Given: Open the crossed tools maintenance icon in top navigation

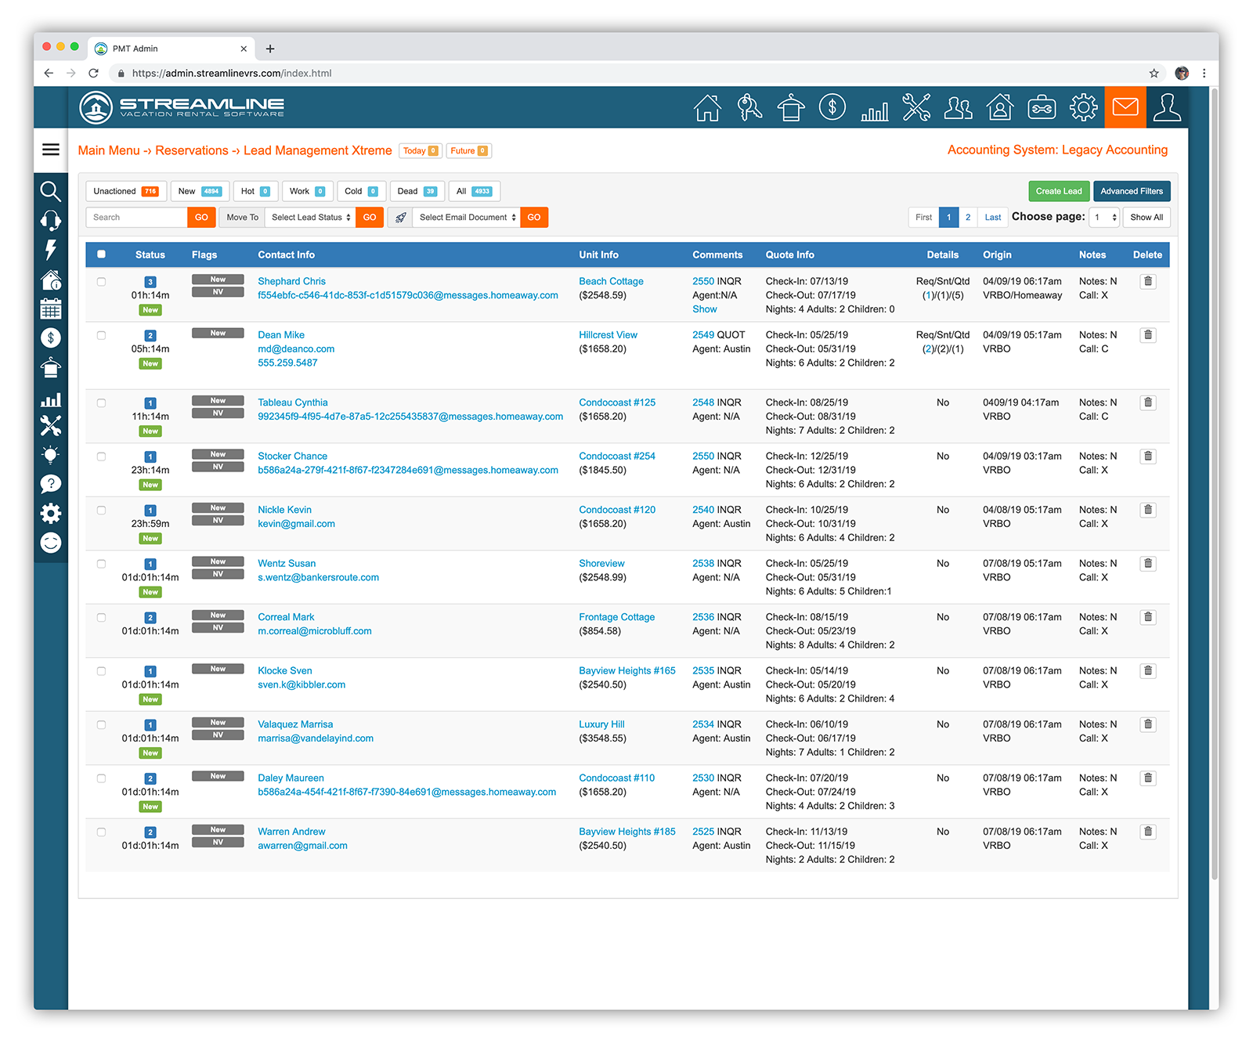Looking at the screenshot, I should click(x=916, y=107).
